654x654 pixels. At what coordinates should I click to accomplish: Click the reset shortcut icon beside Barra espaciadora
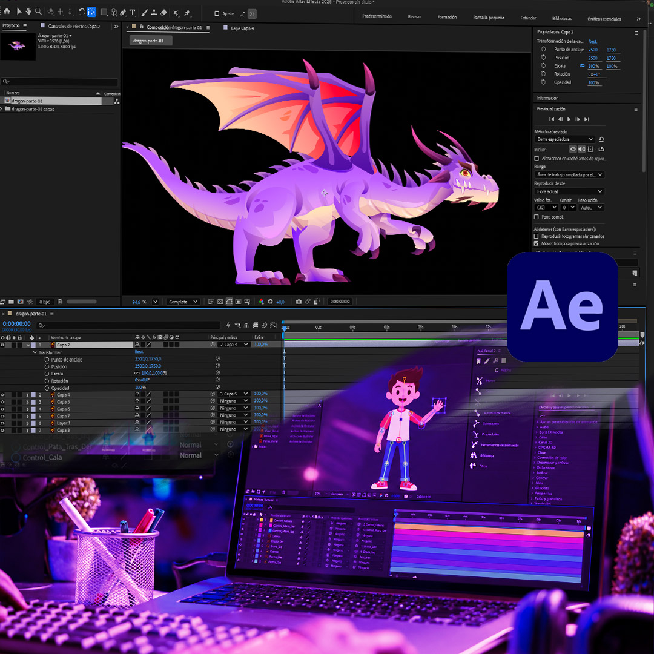pos(601,139)
